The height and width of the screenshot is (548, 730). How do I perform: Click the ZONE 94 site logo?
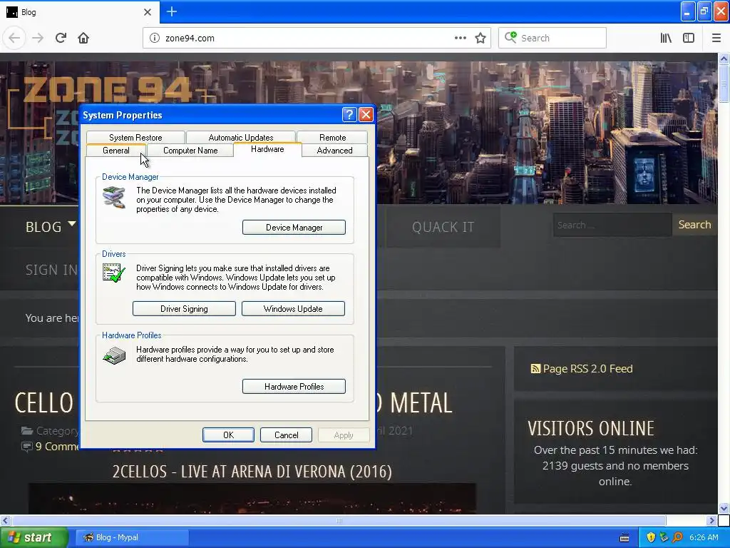coord(107,89)
